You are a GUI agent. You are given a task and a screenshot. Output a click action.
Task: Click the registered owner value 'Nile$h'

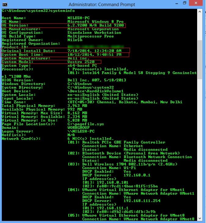(75, 40)
